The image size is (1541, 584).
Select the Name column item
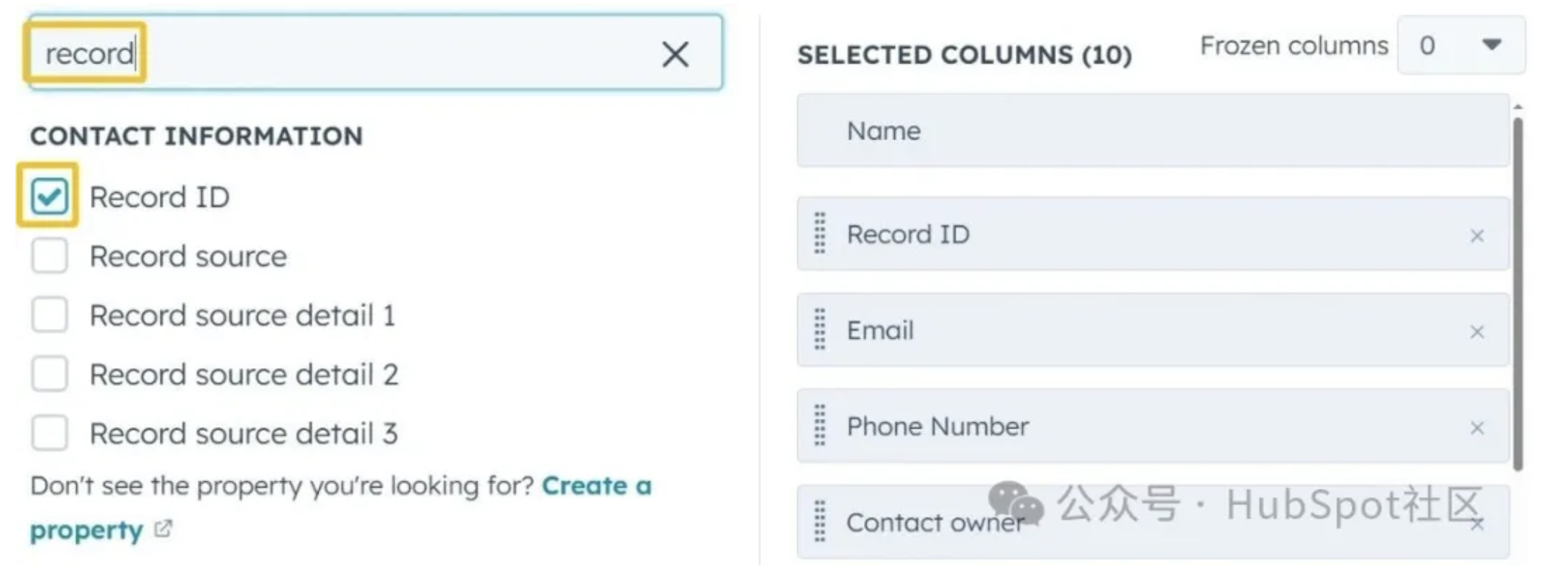point(1151,131)
